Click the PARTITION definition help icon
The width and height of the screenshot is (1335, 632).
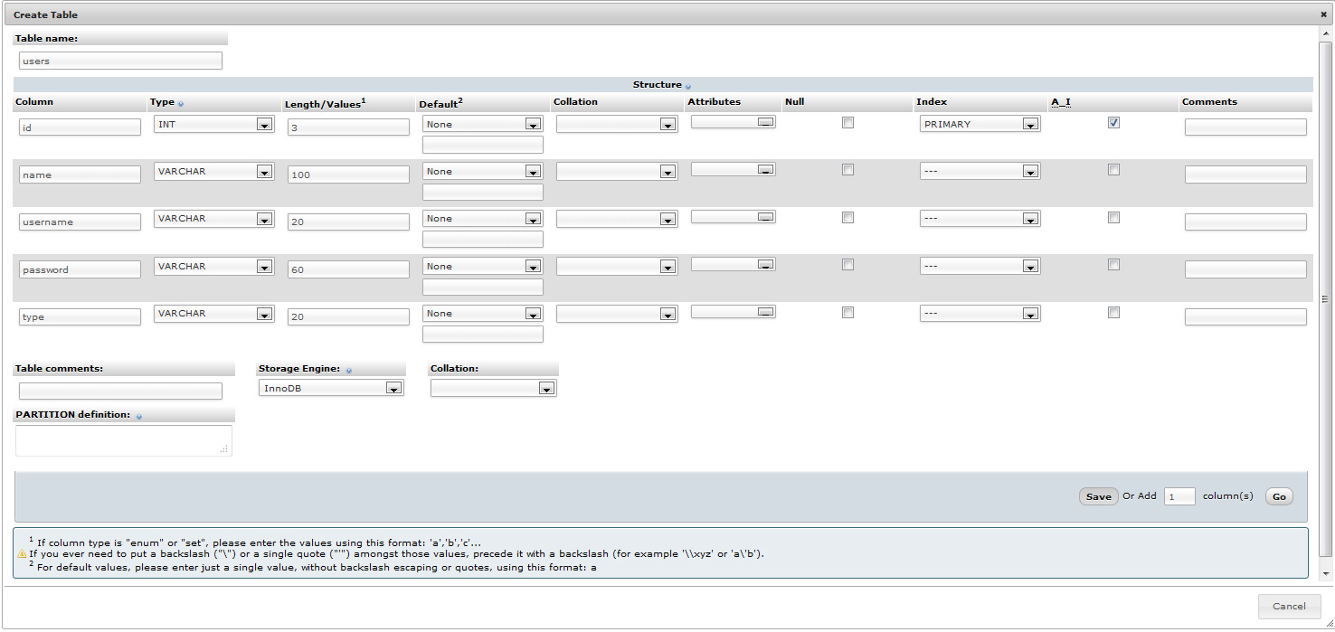pyautogui.click(x=138, y=416)
